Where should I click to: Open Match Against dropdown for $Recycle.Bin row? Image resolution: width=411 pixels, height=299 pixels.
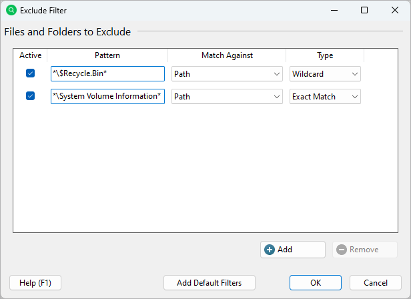(227, 74)
